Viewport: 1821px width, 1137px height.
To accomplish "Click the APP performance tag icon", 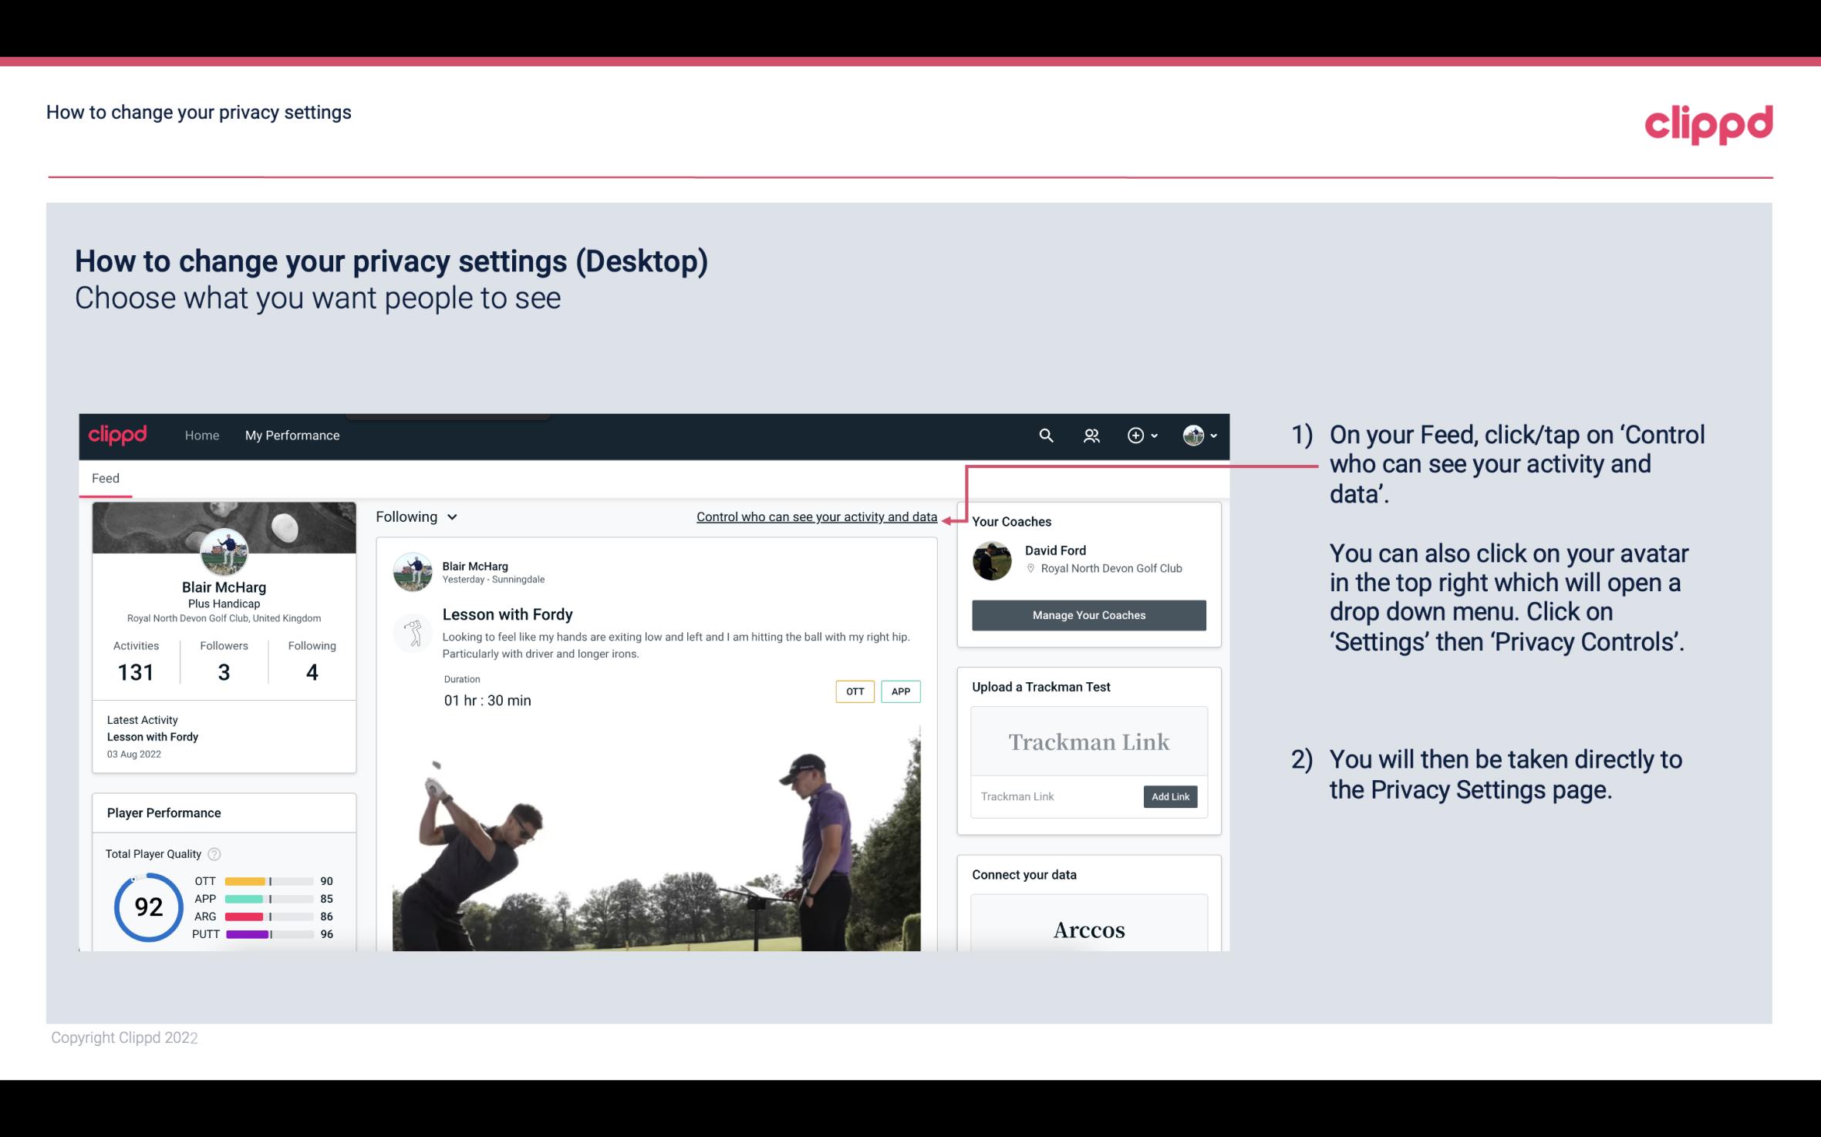I will 902,691.
